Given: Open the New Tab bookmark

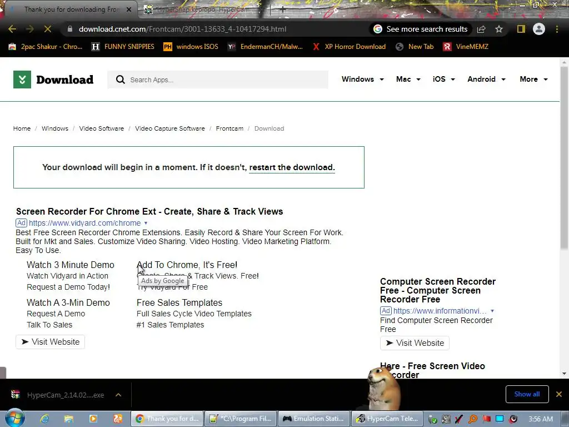Looking at the screenshot, I should pos(415,47).
